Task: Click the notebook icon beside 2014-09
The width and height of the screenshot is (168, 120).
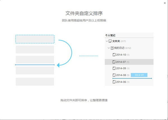Action: click(x=114, y=68)
